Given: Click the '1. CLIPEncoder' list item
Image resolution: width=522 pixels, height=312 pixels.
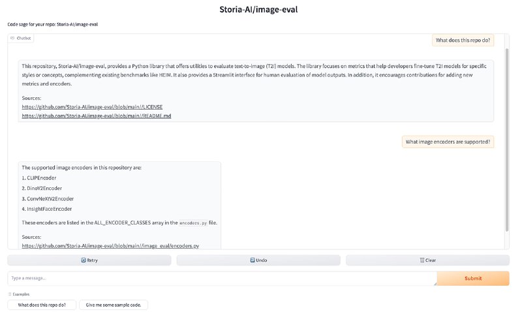Looking at the screenshot, I should (39, 178).
